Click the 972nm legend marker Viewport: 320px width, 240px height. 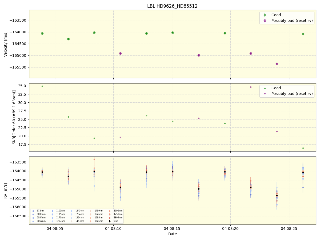(x=33, y=211)
